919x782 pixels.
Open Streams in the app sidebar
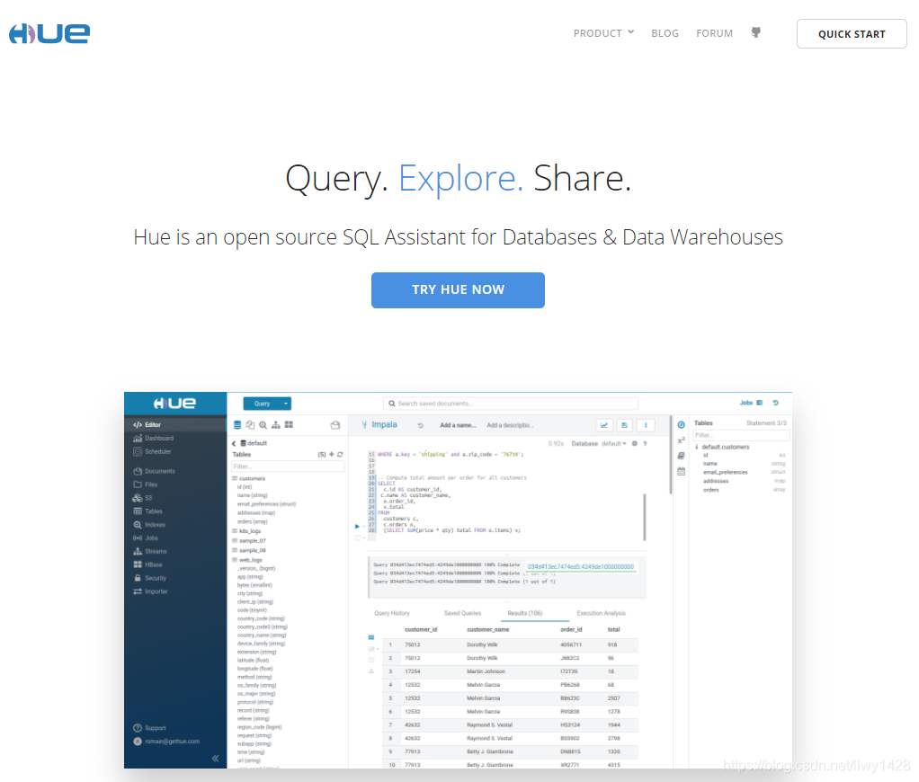(149, 551)
